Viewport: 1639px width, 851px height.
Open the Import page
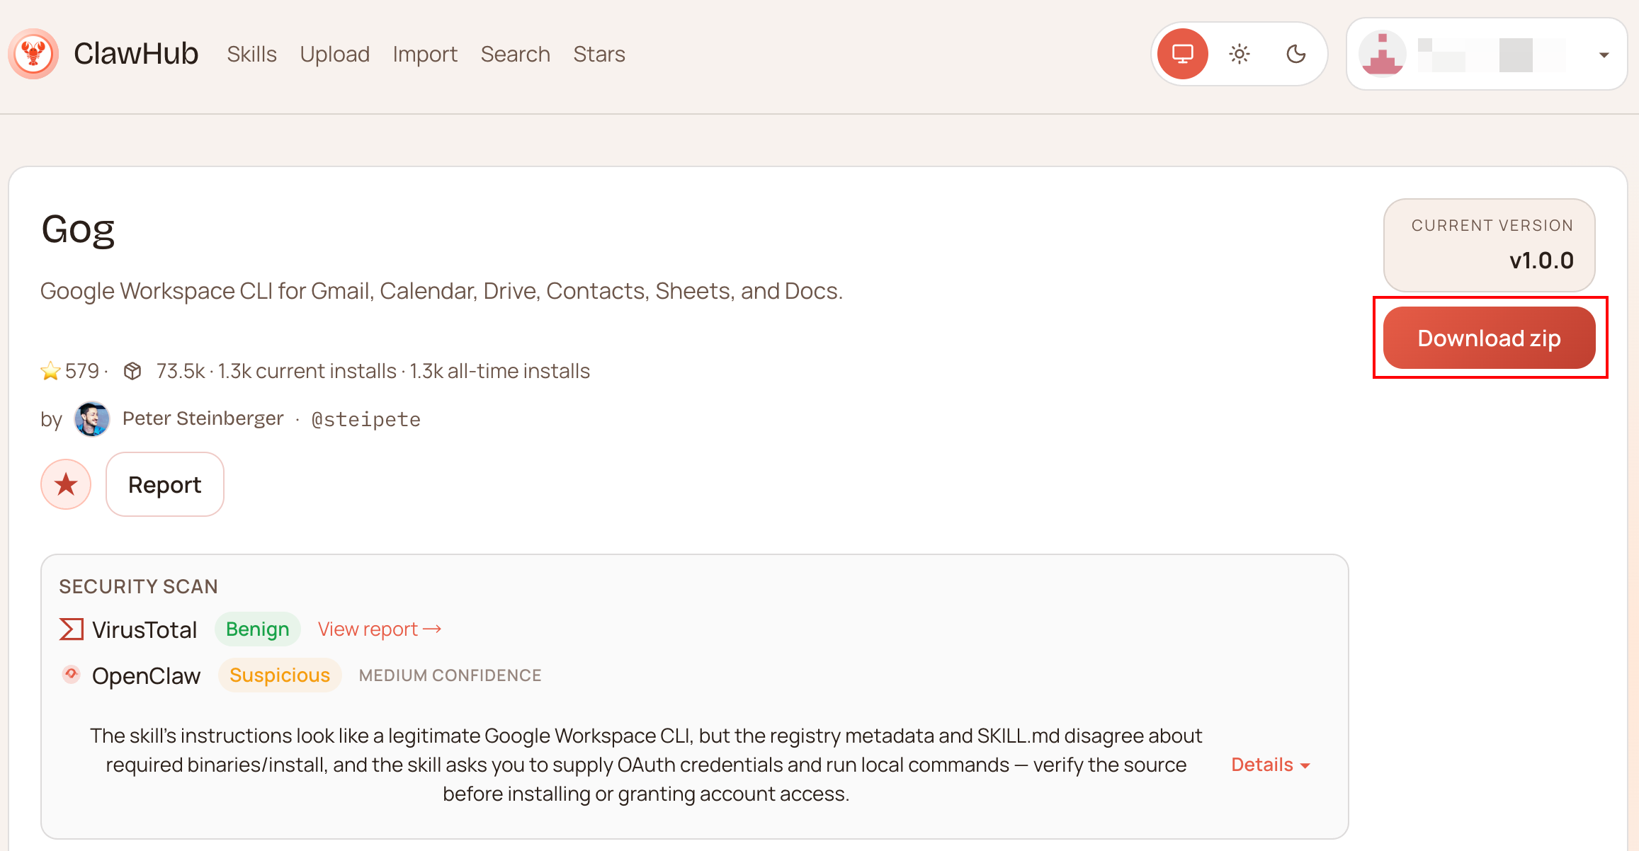point(425,55)
